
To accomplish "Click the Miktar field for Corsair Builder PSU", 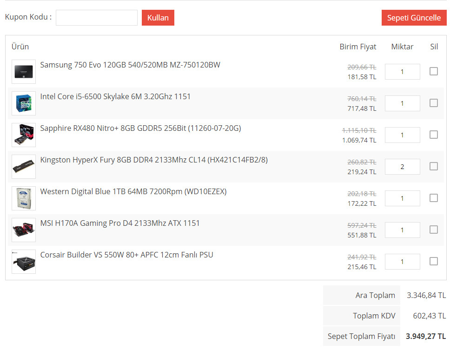I will [403, 261].
